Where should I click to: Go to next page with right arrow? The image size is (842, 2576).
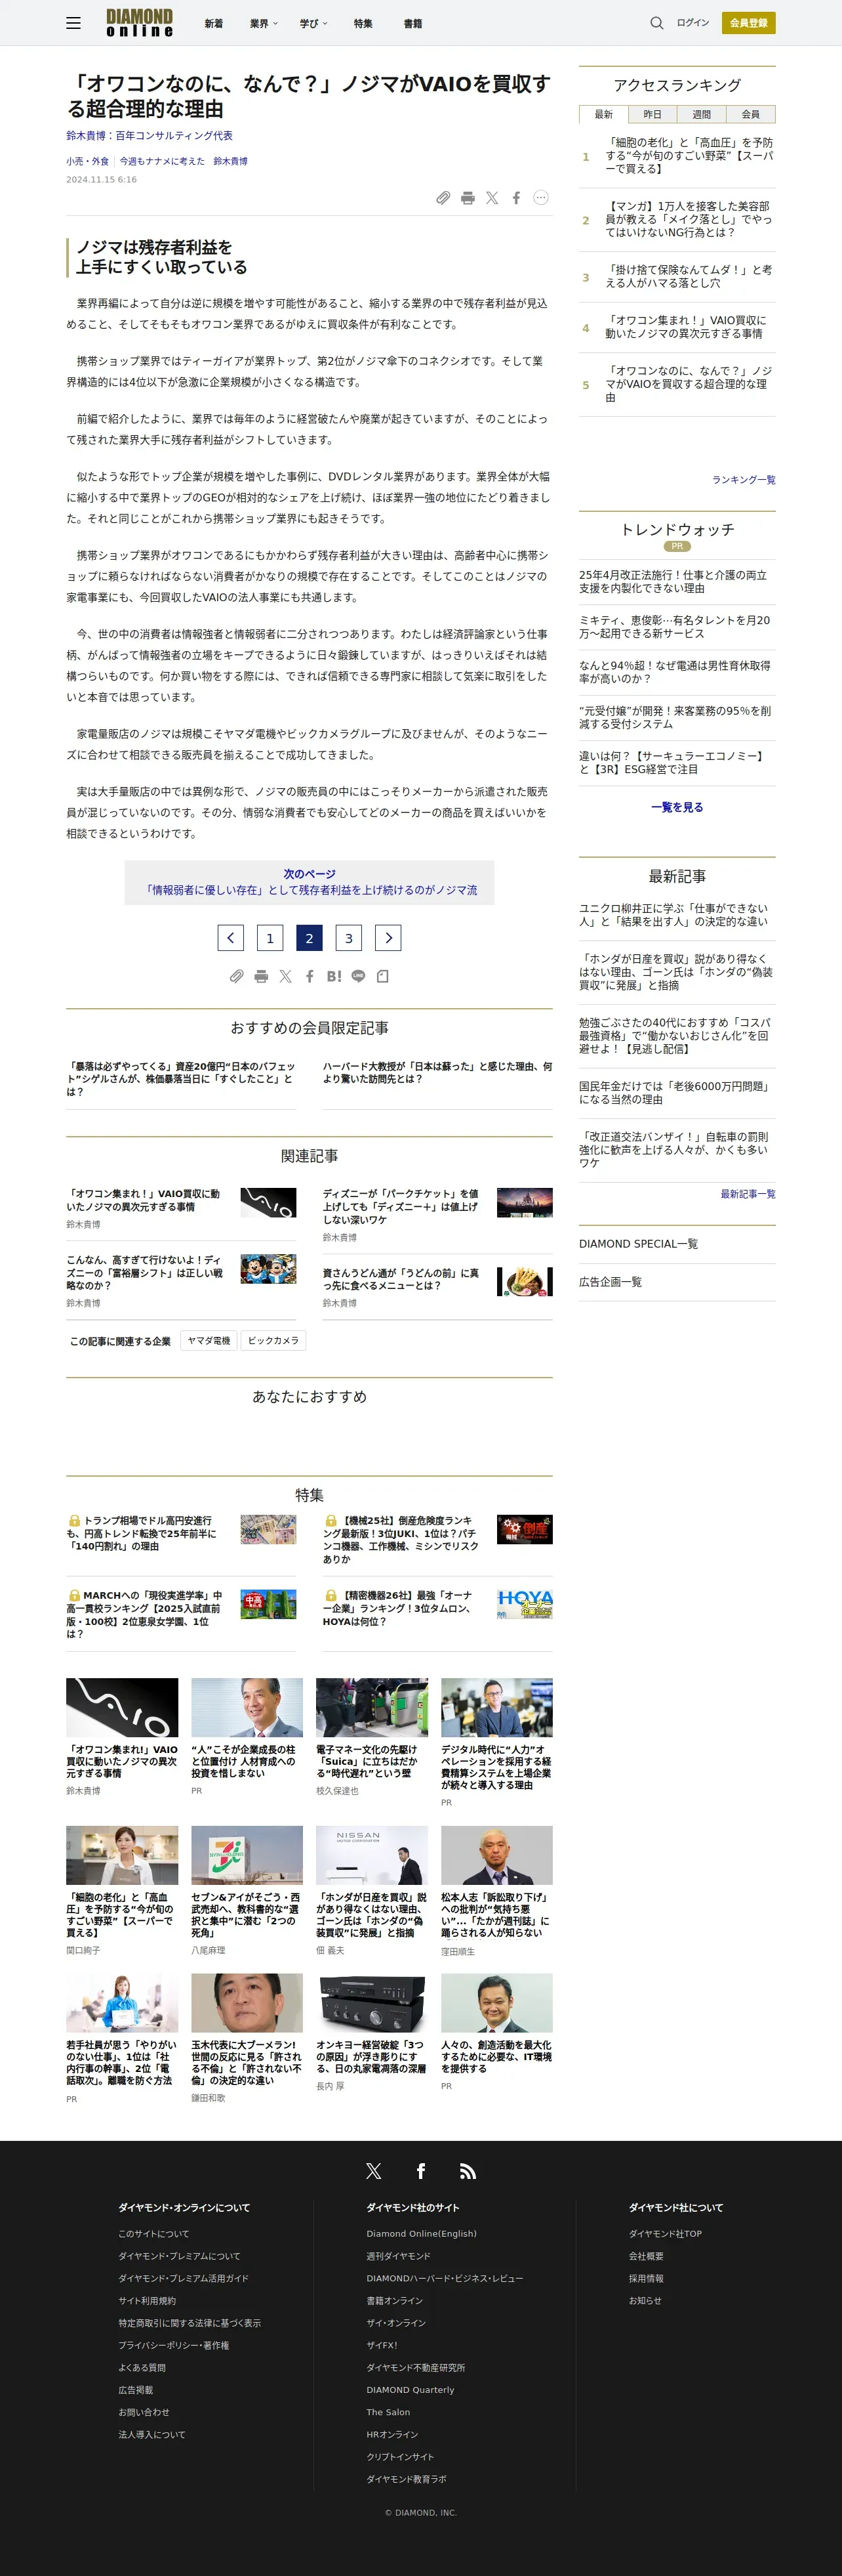[x=388, y=937]
